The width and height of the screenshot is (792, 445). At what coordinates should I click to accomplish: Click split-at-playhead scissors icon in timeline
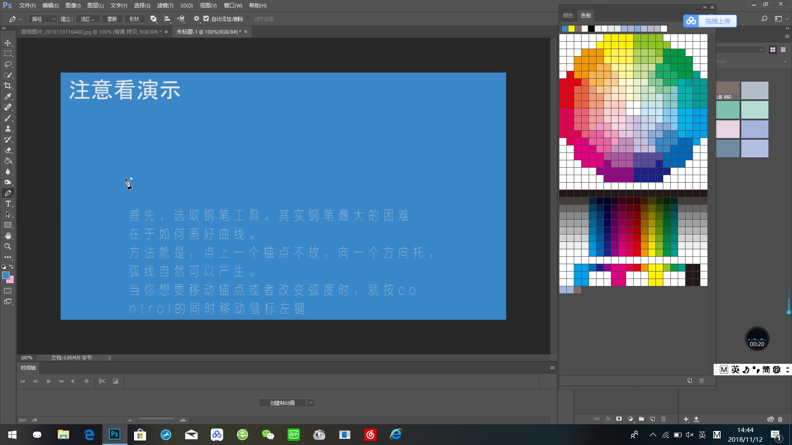(x=102, y=381)
